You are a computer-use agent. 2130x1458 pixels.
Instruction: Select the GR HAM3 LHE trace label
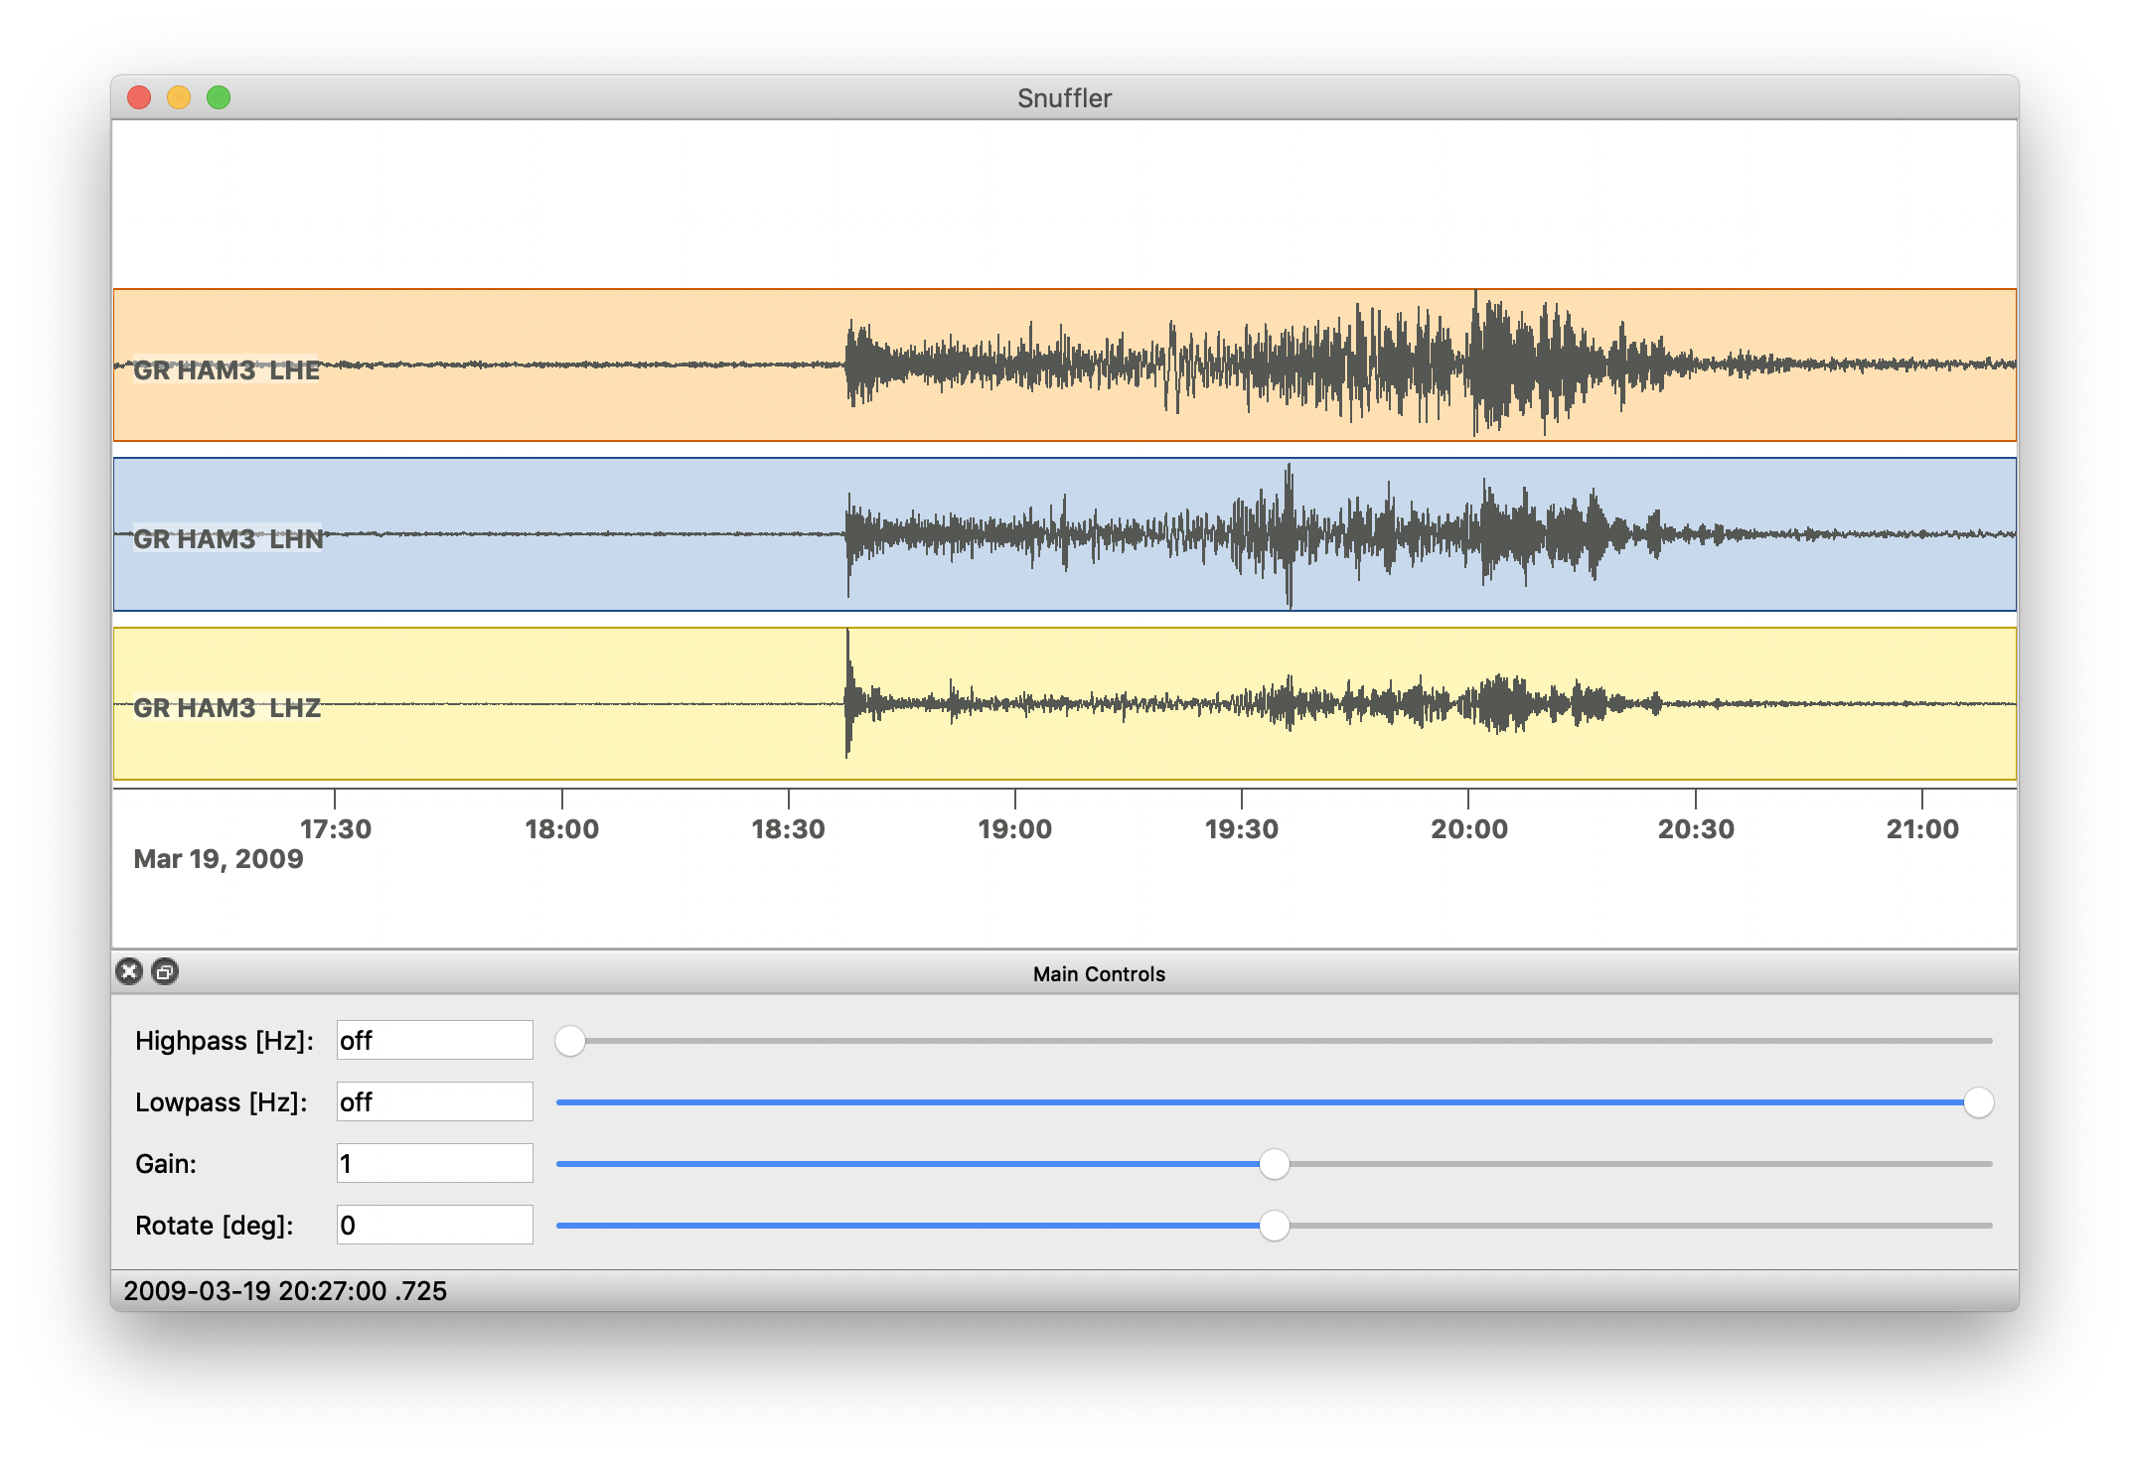(227, 370)
